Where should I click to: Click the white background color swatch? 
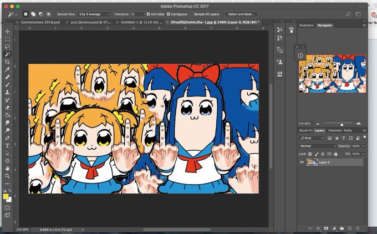[x=9, y=200]
